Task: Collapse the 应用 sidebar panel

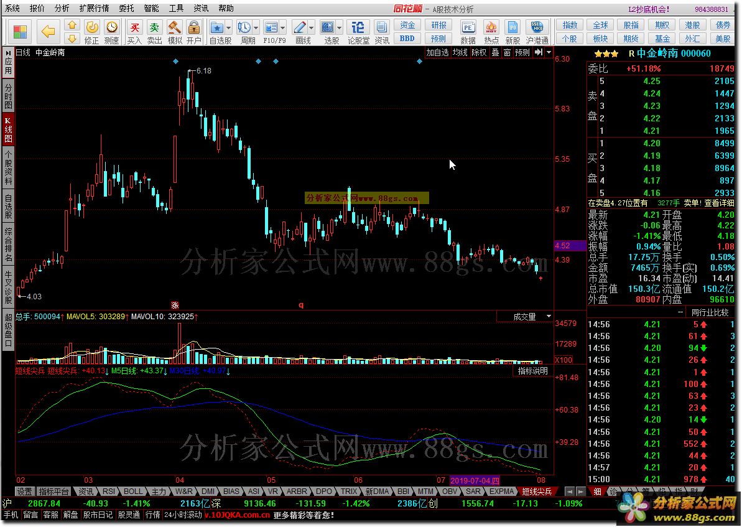Action: click(8, 62)
